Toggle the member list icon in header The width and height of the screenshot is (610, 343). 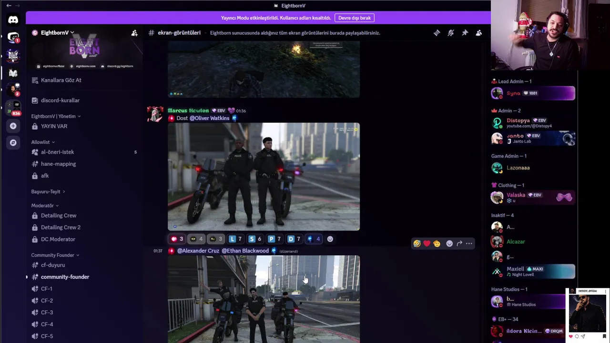(478, 33)
